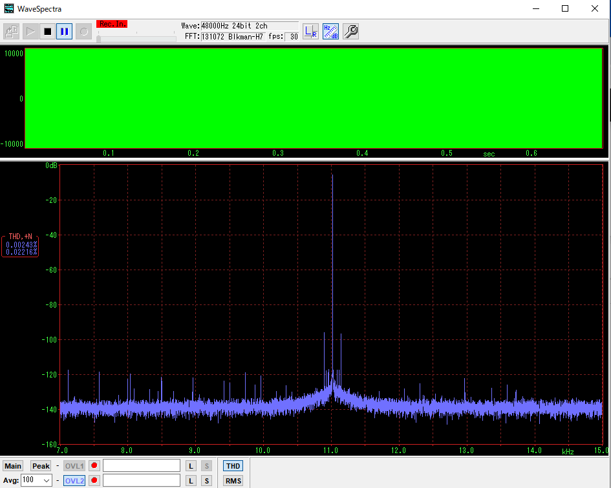Screen dimensions: 611x488
Task: Click the 11 kHz peak in spectrum
Action: (332, 175)
